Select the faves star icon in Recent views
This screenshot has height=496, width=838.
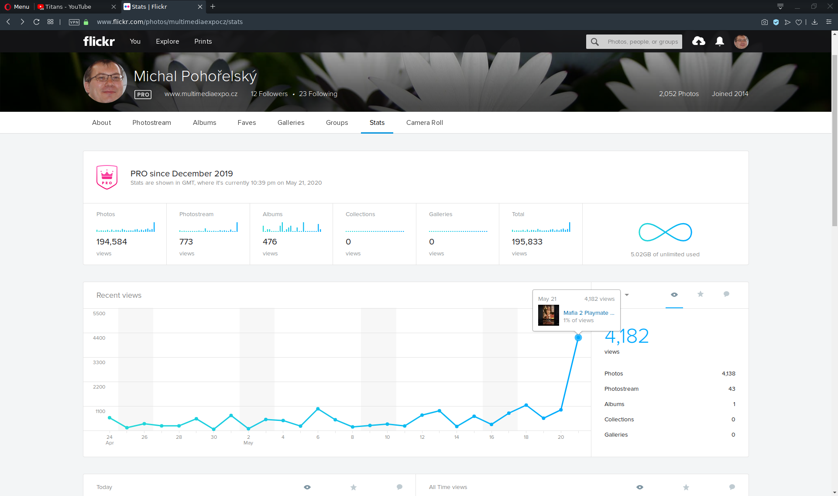[x=701, y=294]
